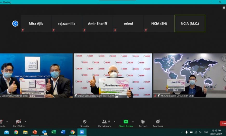Open Wi-Fi network tray icon
Image resolution: width=226 pixels, height=136 pixels.
tap(196, 132)
